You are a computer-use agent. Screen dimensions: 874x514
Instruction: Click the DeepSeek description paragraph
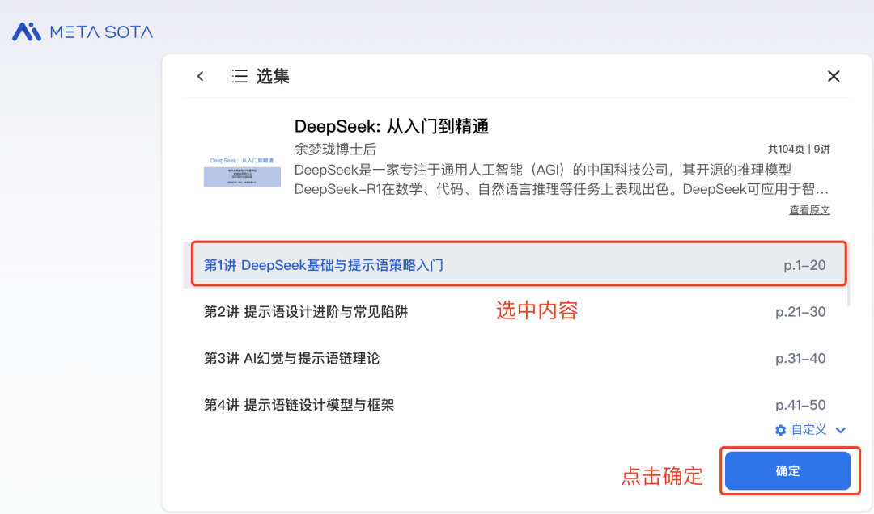click(562, 180)
